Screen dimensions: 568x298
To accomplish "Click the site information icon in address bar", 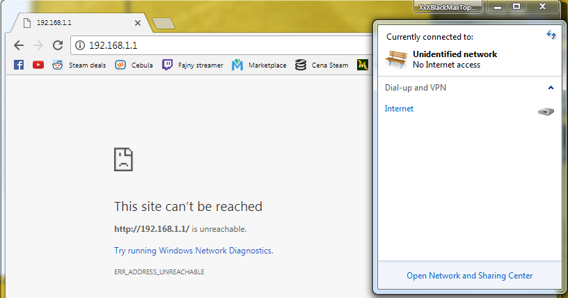I will (80, 45).
